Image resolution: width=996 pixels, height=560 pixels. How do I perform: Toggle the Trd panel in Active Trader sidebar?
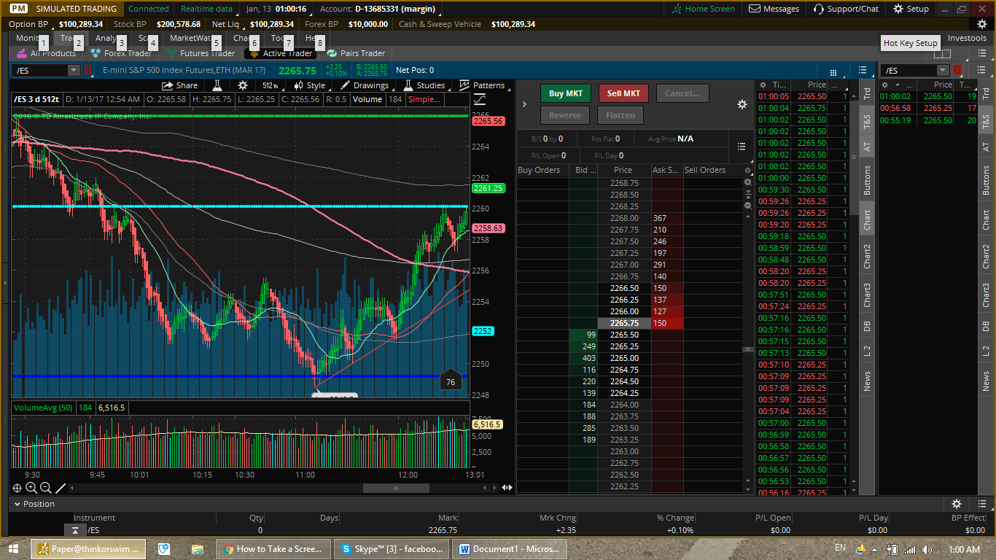pos(867,93)
